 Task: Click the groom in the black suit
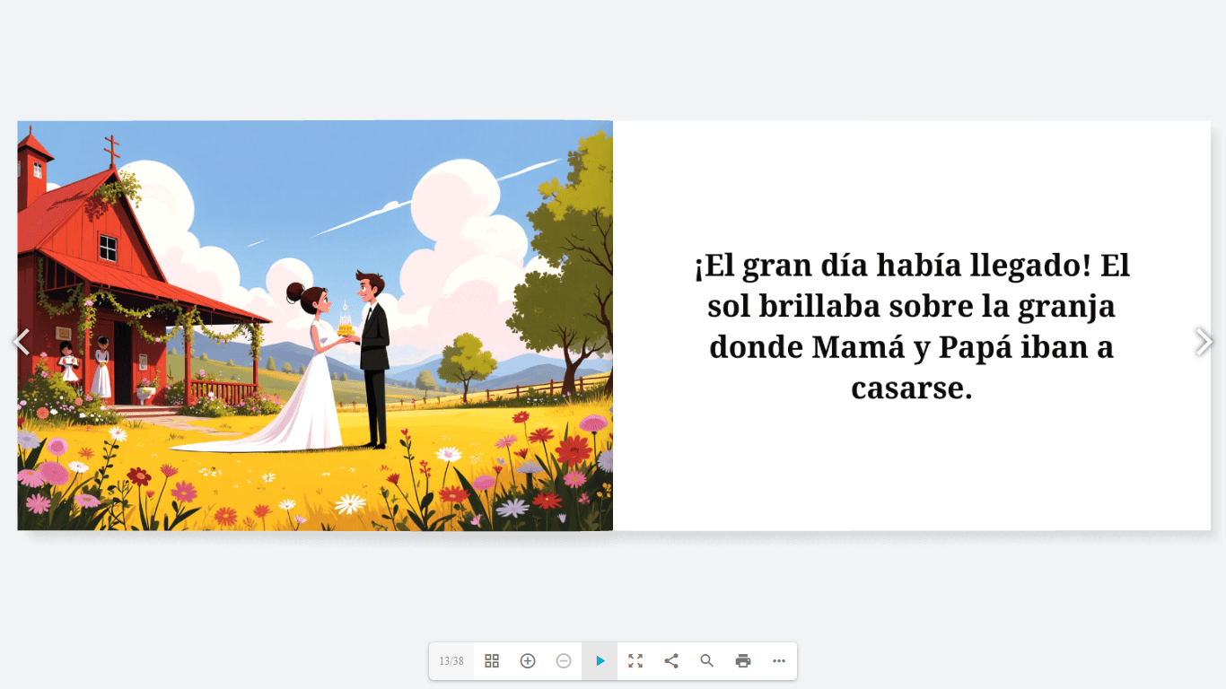pyautogui.click(x=372, y=359)
